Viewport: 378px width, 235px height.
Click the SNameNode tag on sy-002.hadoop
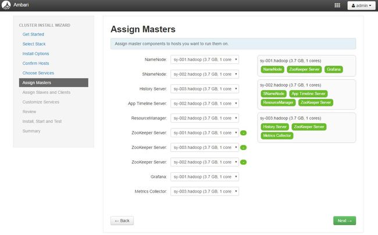tap(274, 94)
